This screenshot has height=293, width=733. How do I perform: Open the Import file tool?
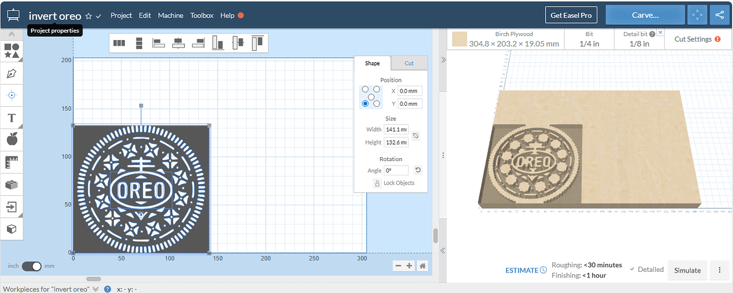tap(11, 206)
